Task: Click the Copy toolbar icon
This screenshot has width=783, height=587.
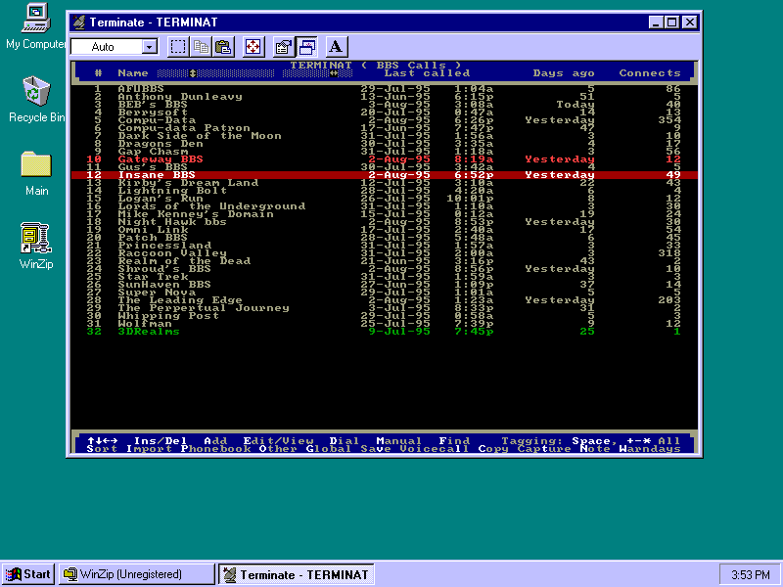Action: click(x=202, y=47)
